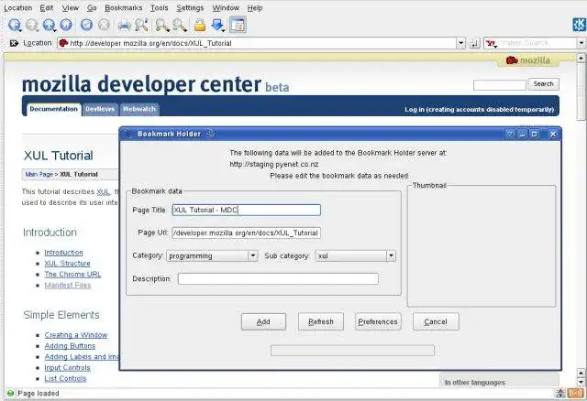Open the Window menu

pyautogui.click(x=226, y=8)
